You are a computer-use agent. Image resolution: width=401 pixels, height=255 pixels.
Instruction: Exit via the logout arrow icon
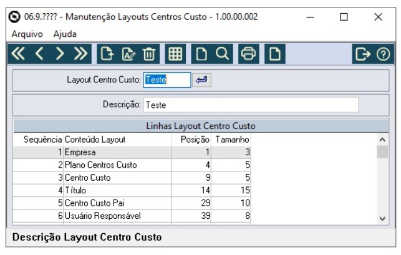[x=362, y=54]
